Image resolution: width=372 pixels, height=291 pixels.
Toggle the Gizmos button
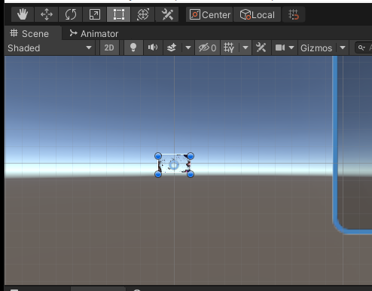[x=316, y=47]
